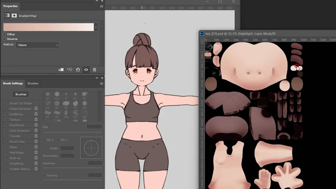The height and width of the screenshot is (189, 336).
Task: Click the Angle input field
Action: [x=68, y=148]
